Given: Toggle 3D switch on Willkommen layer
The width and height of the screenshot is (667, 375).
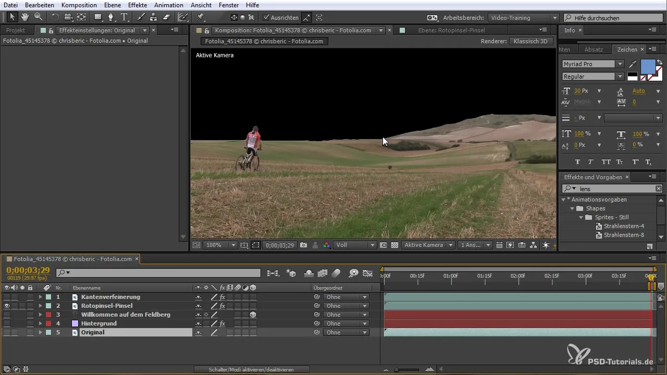Looking at the screenshot, I should (x=253, y=315).
